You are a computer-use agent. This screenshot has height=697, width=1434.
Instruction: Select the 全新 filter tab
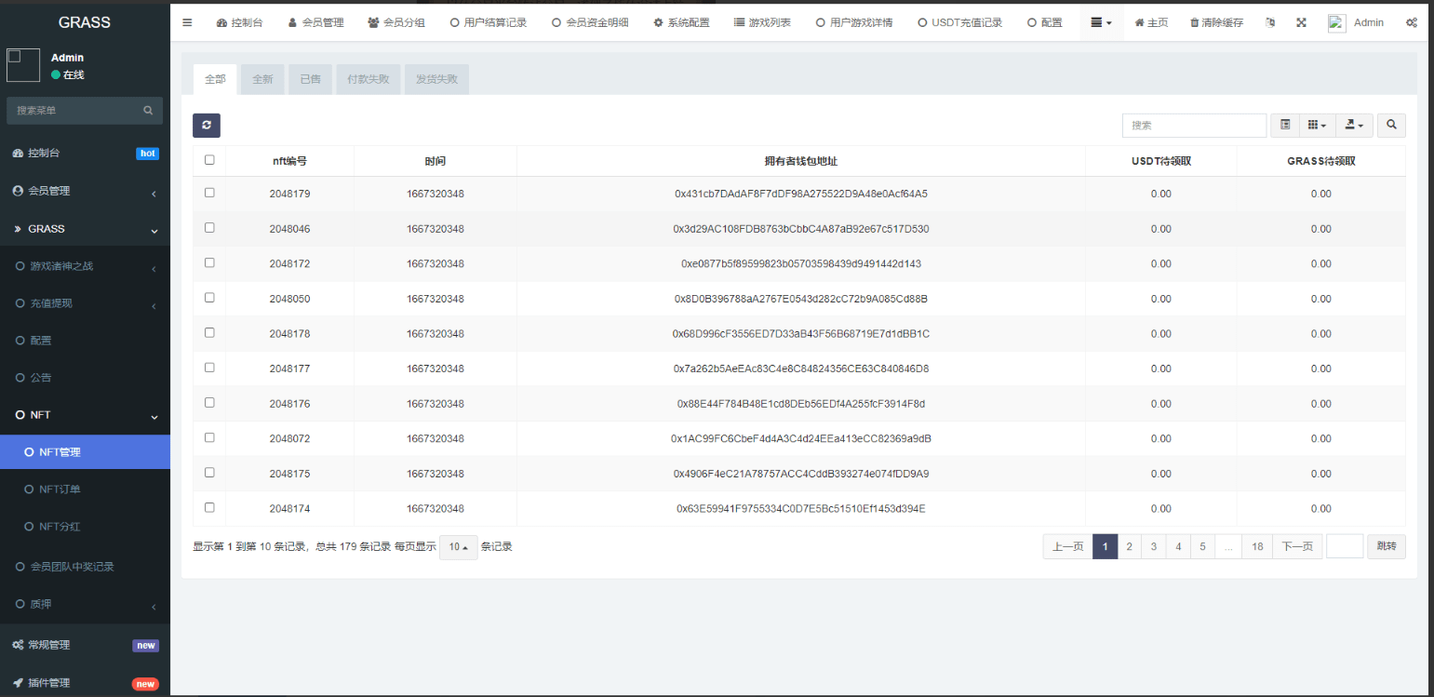(x=262, y=79)
